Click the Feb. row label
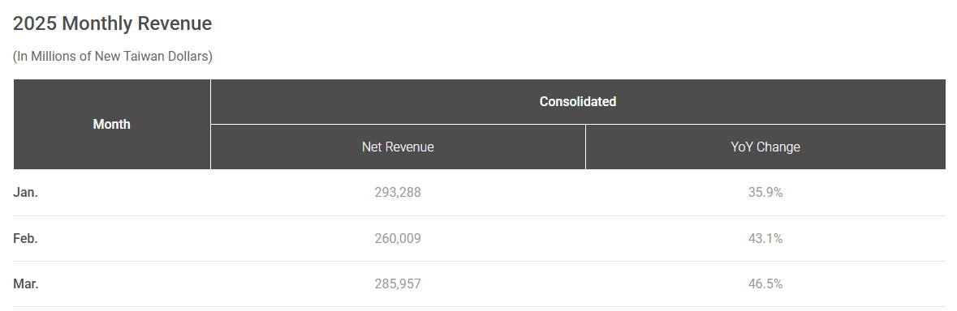 (26, 239)
